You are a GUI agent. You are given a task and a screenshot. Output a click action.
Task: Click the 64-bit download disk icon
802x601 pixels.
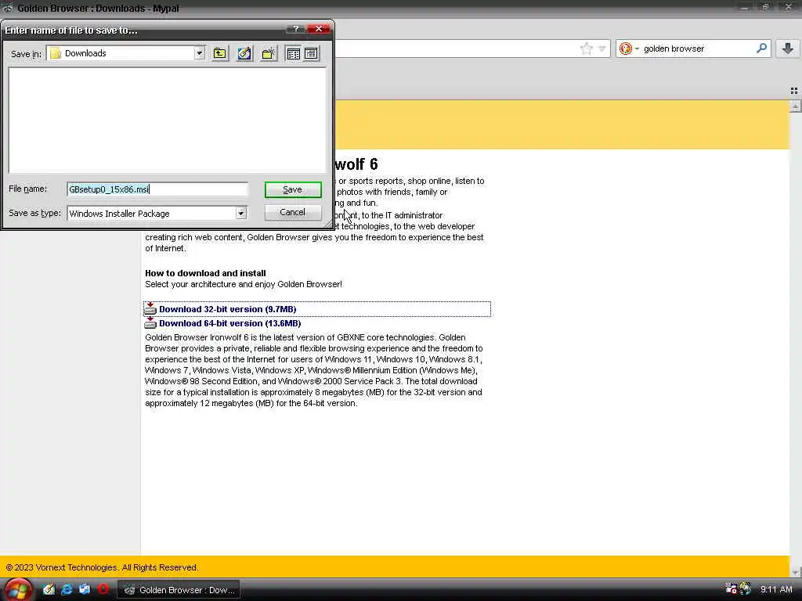(x=150, y=322)
